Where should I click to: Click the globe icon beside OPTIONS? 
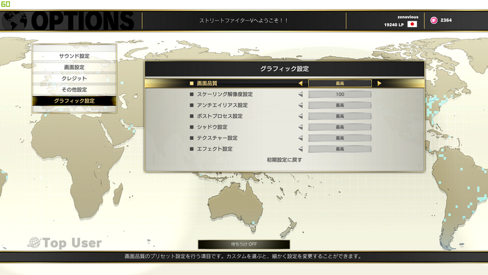15,21
